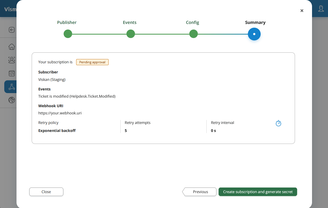
Task: Click the stopwatch icon beside Retry interval
Action: tap(278, 123)
